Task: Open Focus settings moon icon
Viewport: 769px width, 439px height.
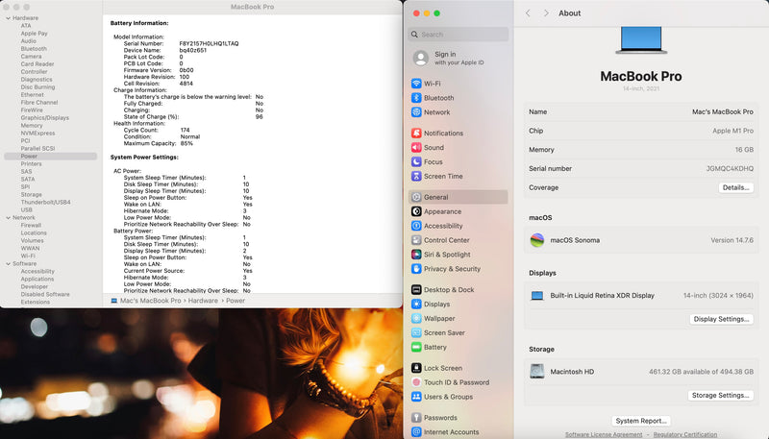Action: [416, 162]
